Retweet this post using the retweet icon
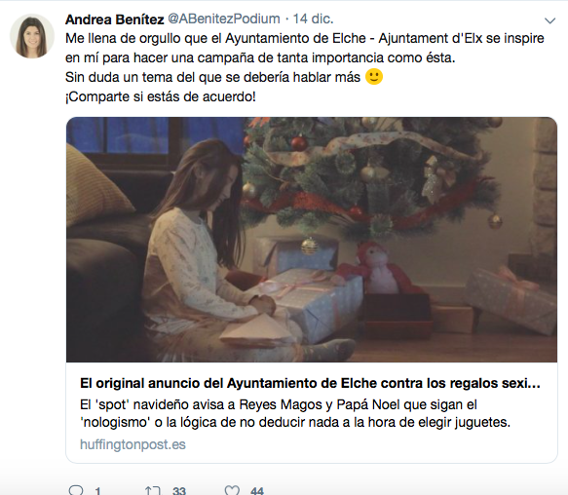Image resolution: width=568 pixels, height=495 pixels. (153, 491)
